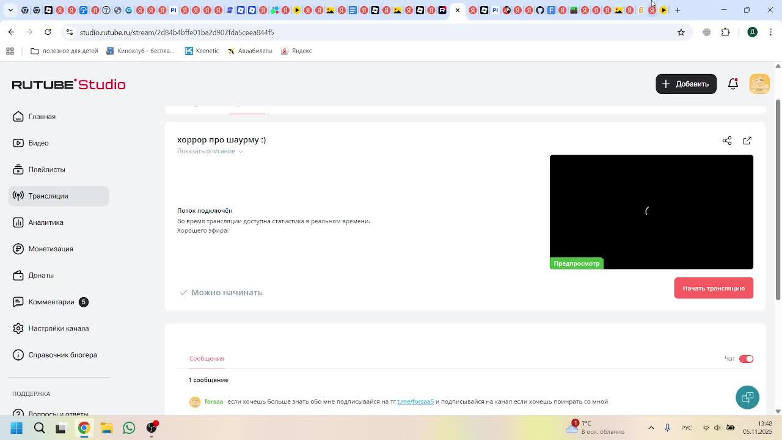Open the Главная section in sidebar
782x440 pixels.
pyautogui.click(x=42, y=116)
